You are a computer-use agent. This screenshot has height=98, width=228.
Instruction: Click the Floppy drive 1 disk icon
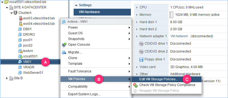click(141, 59)
